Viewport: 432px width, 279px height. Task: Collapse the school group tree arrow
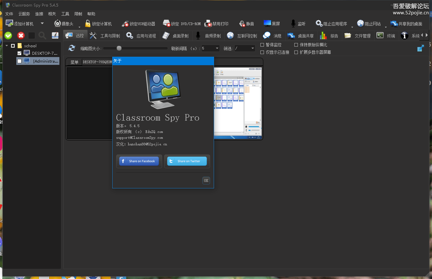tap(7, 46)
